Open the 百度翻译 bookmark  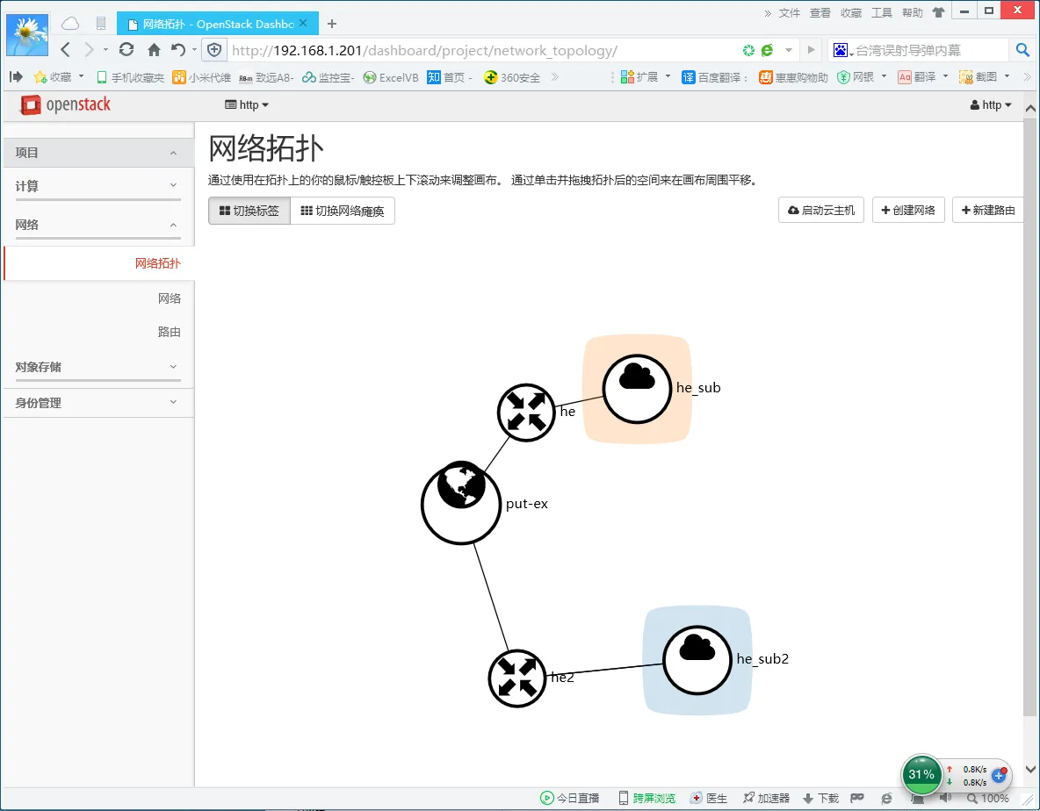(x=715, y=77)
